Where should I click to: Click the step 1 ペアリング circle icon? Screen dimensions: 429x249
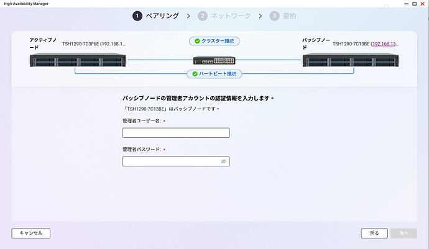(137, 16)
